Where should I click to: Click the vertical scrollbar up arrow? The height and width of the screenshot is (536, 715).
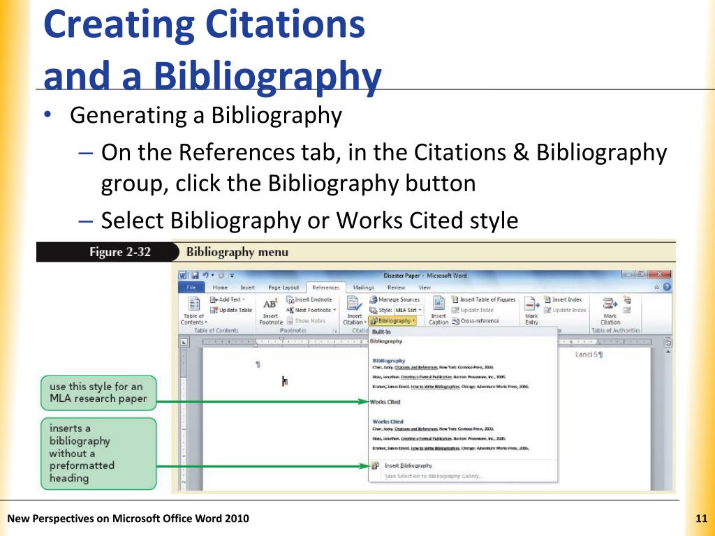[x=668, y=352]
